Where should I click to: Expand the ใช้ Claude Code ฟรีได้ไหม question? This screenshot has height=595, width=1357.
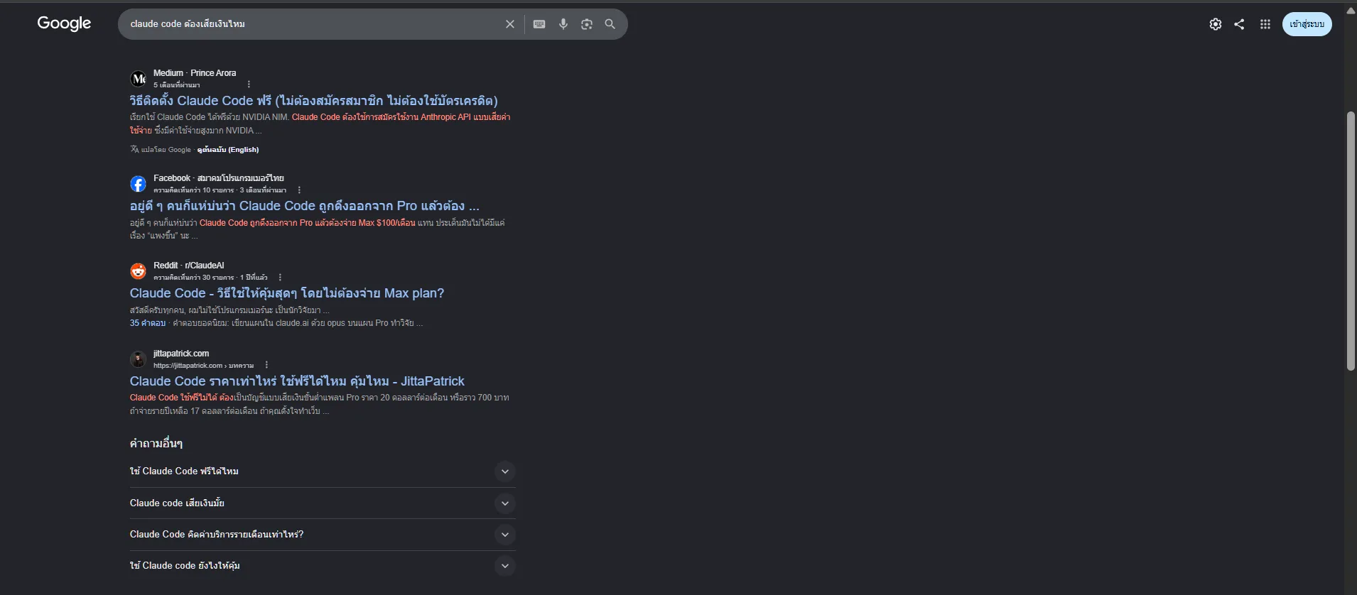click(x=323, y=471)
